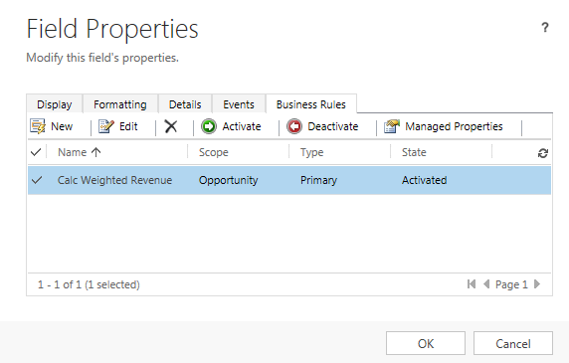Click the green Activate icon
The image size is (569, 363).
[209, 126]
